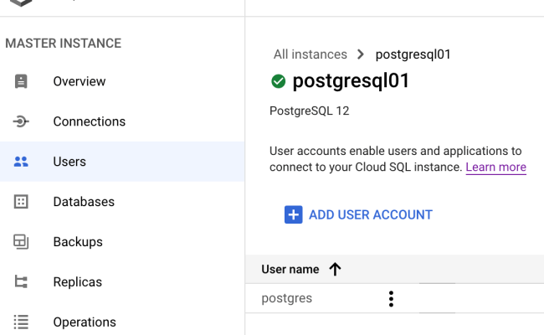Open the Replicas sidebar item
Viewport: 544px width, 335px height.
point(122,282)
